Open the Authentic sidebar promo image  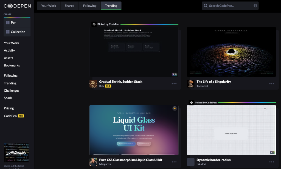(16, 153)
